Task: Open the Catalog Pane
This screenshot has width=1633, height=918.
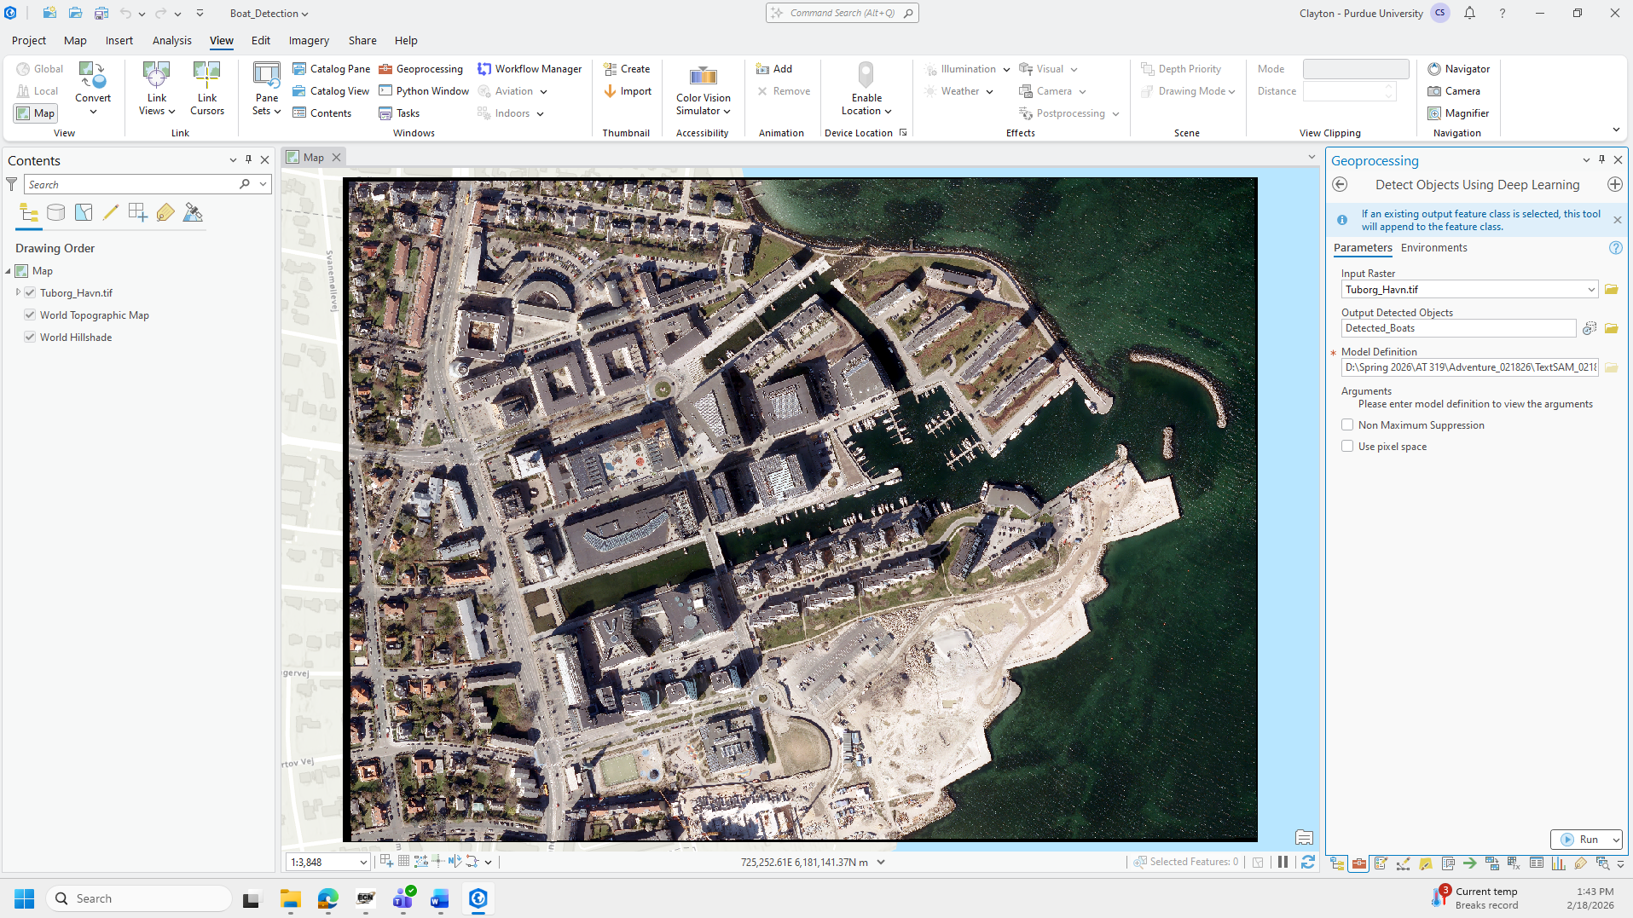Action: click(331, 69)
